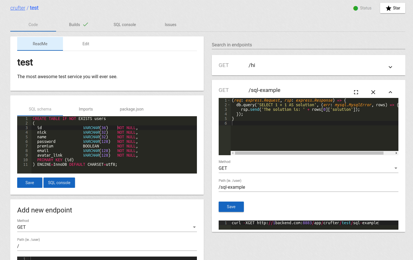The height and width of the screenshot is (260, 413).
Task: Open the test project link
Action: point(34,8)
